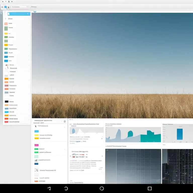Tap the refresh arrow in navigation bar
Viewport: 193px width, 193px height.
[66, 188]
